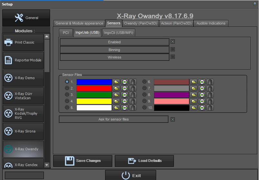Click the CD icon for sensor file 4
This screenshot has width=259, height=180.
125,101
